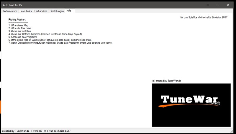Minimize the ADD Fruit for LS window
The width and height of the screenshot is (236, 134).
(x=206, y=5)
